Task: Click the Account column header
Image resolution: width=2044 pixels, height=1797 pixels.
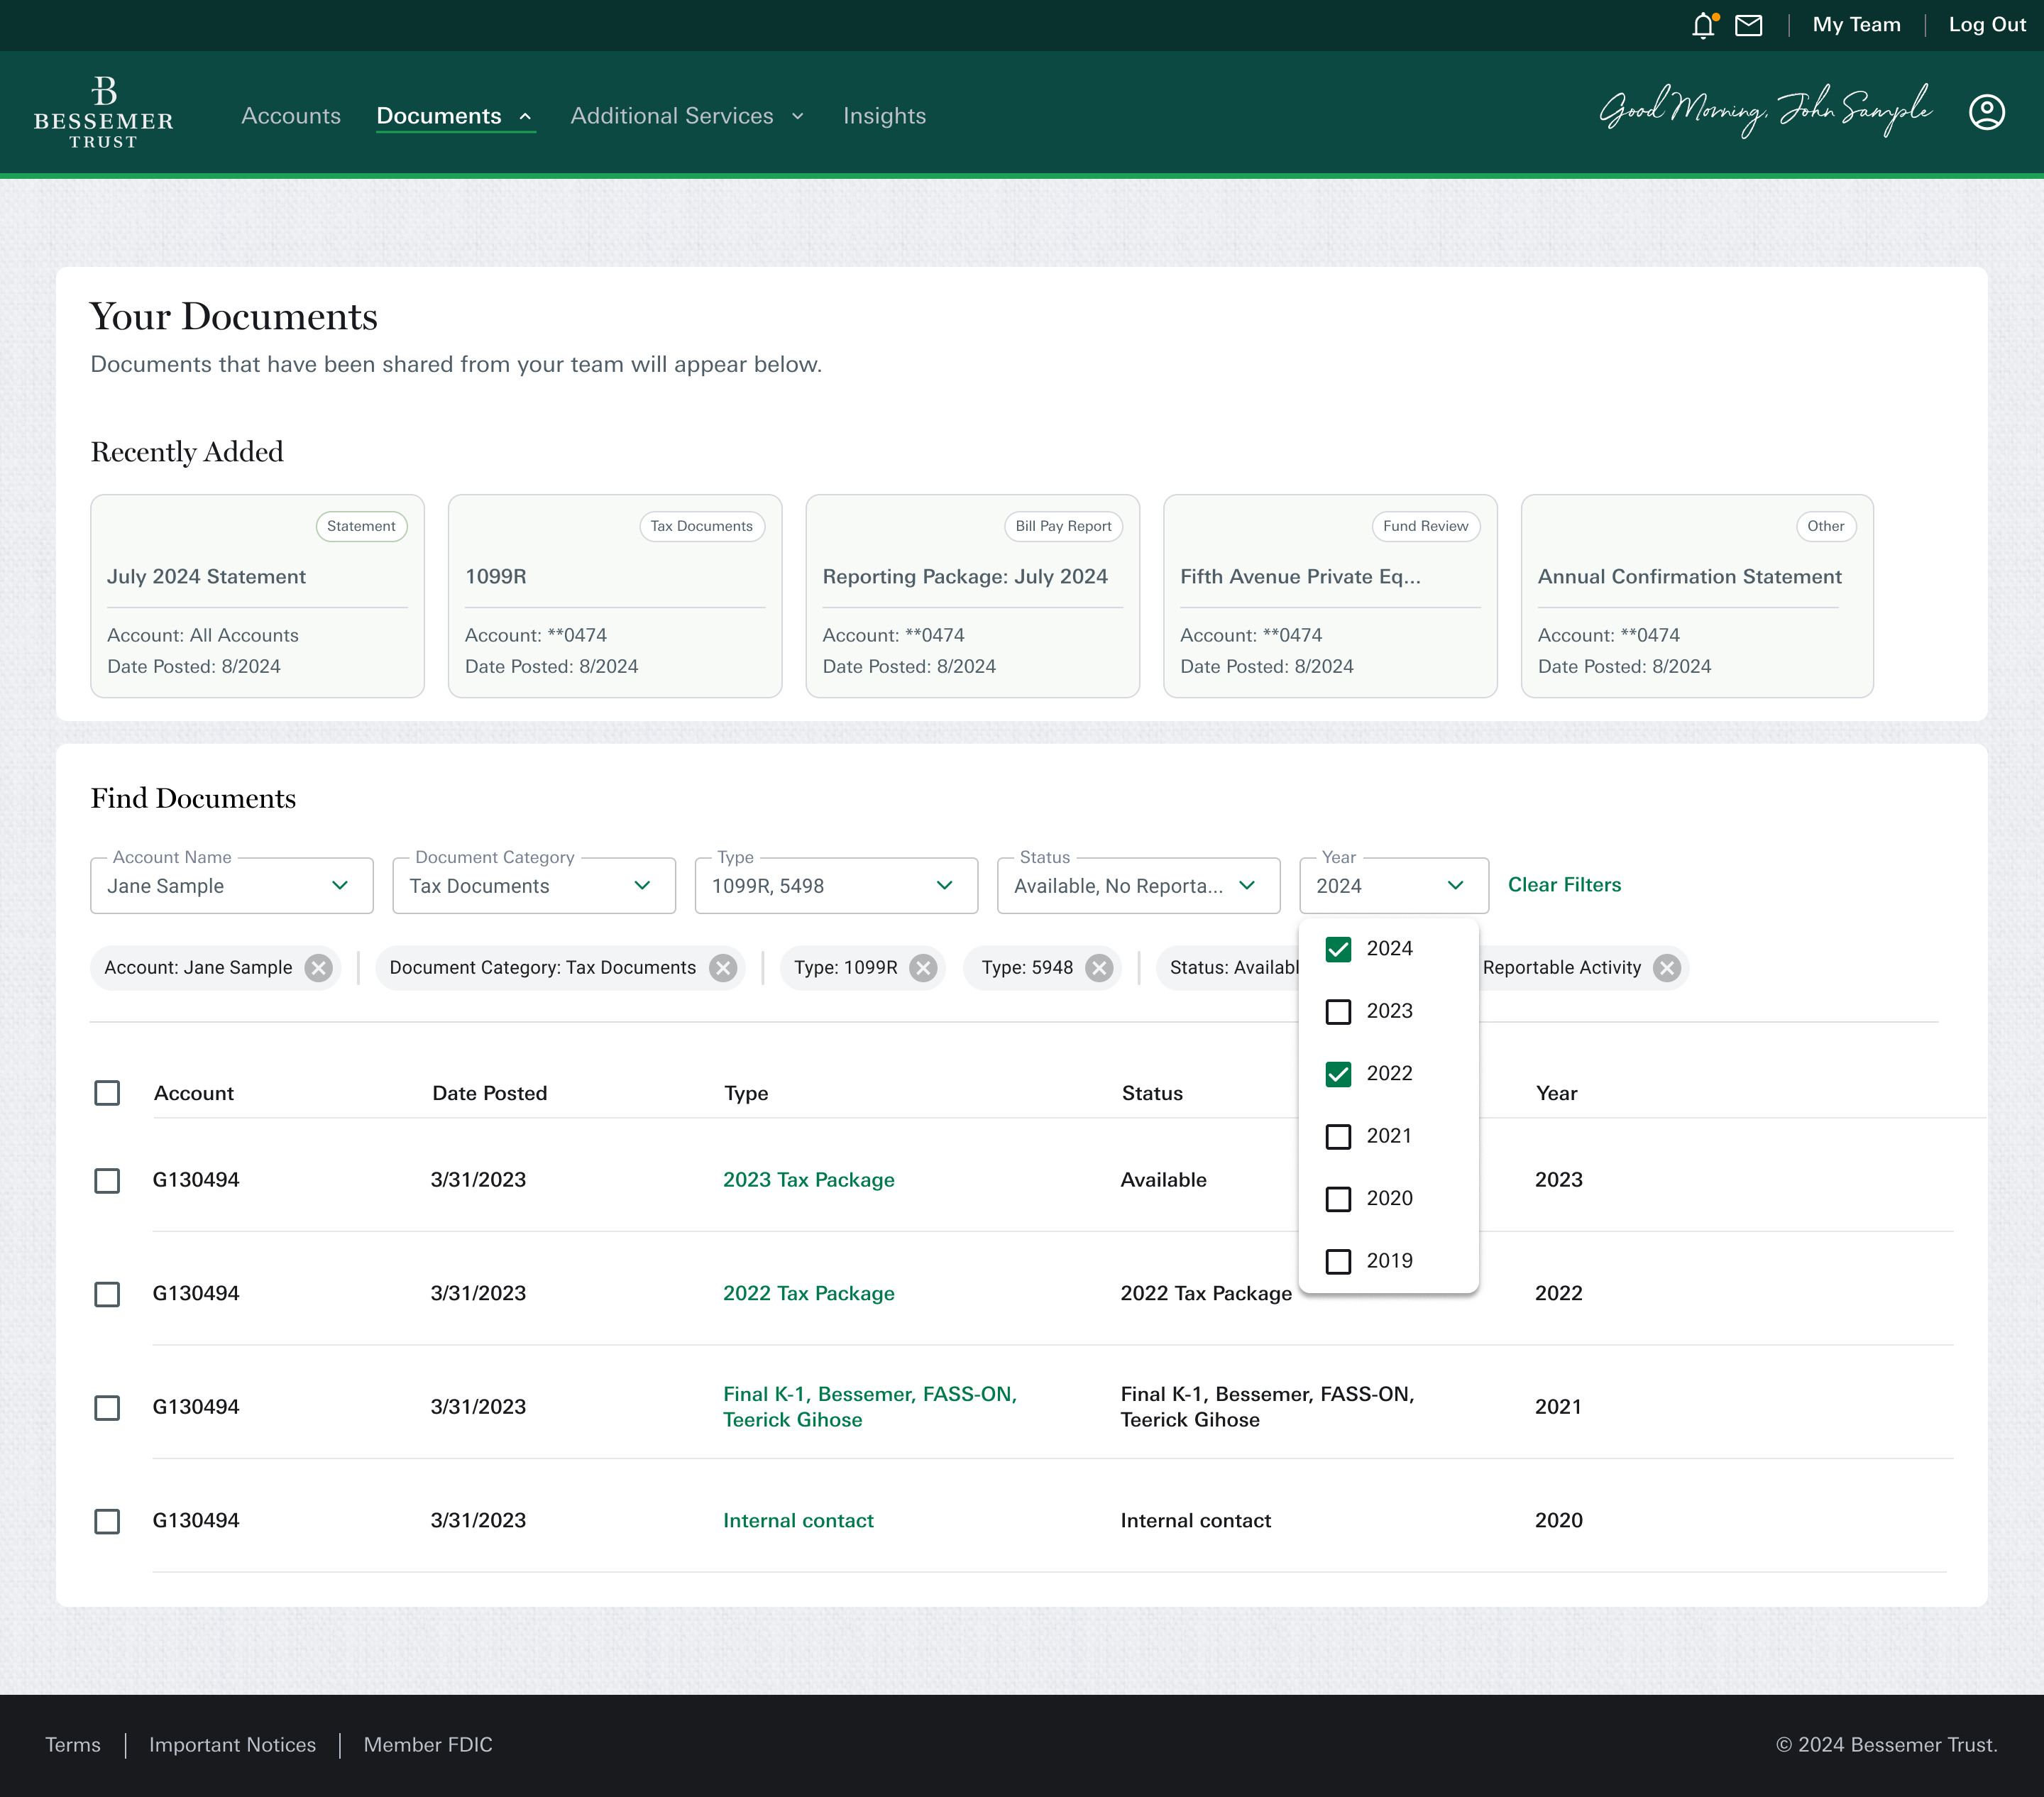Action: [x=194, y=1094]
